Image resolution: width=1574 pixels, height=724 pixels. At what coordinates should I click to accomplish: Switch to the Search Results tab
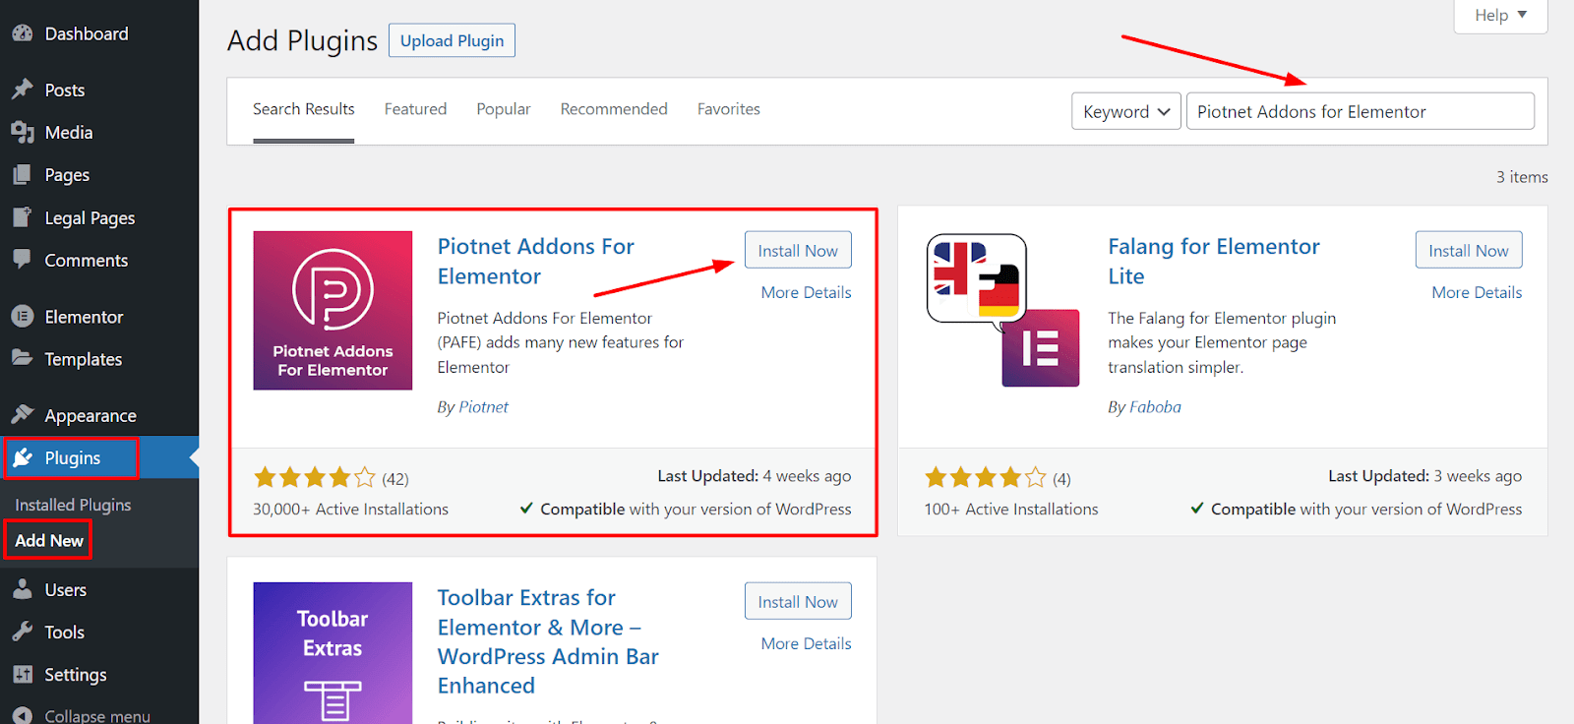click(x=303, y=109)
